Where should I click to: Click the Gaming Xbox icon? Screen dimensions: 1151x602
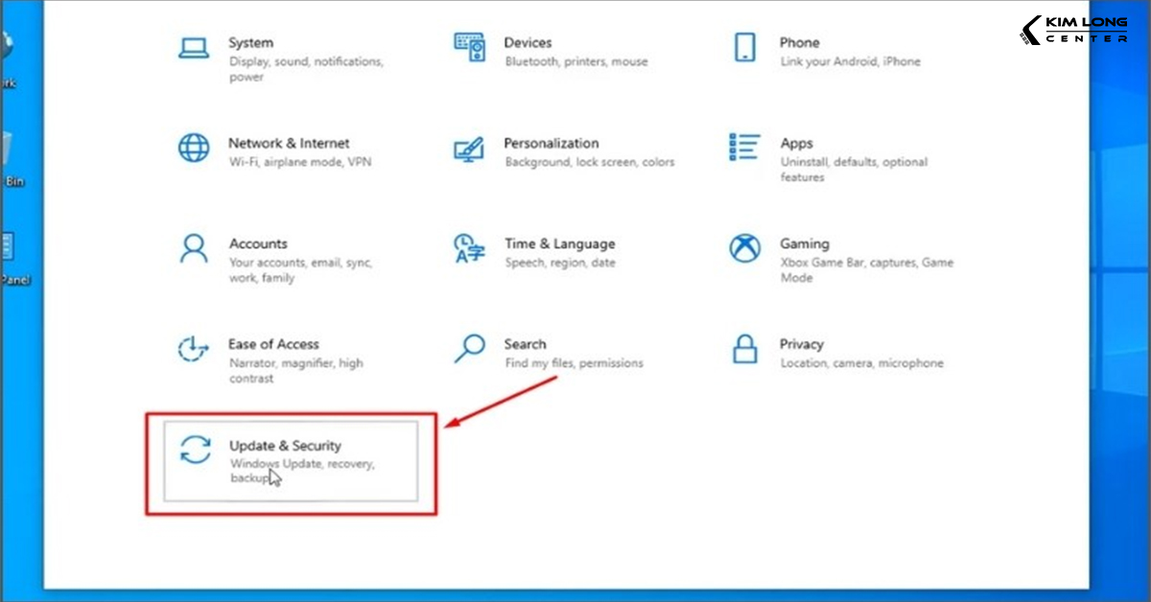coord(745,249)
